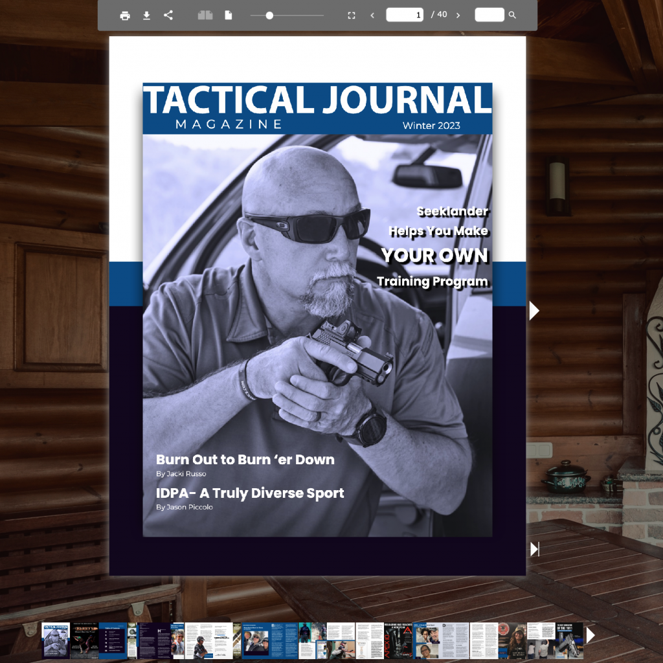Click the bottom-right corner page curl arrow

click(534, 549)
